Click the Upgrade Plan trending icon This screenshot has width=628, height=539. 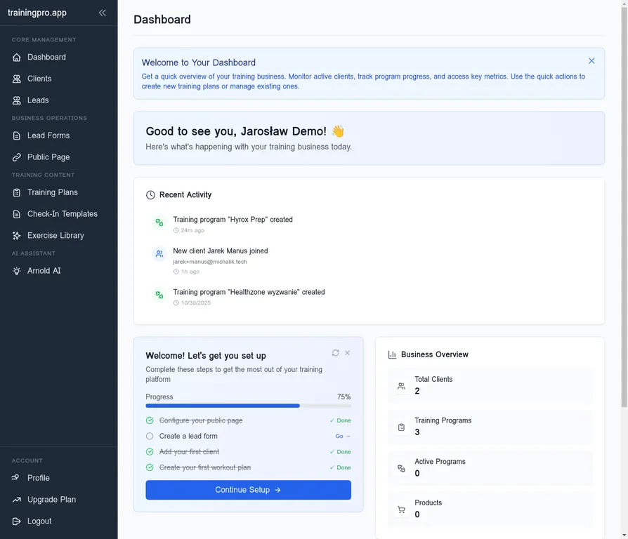(x=17, y=500)
